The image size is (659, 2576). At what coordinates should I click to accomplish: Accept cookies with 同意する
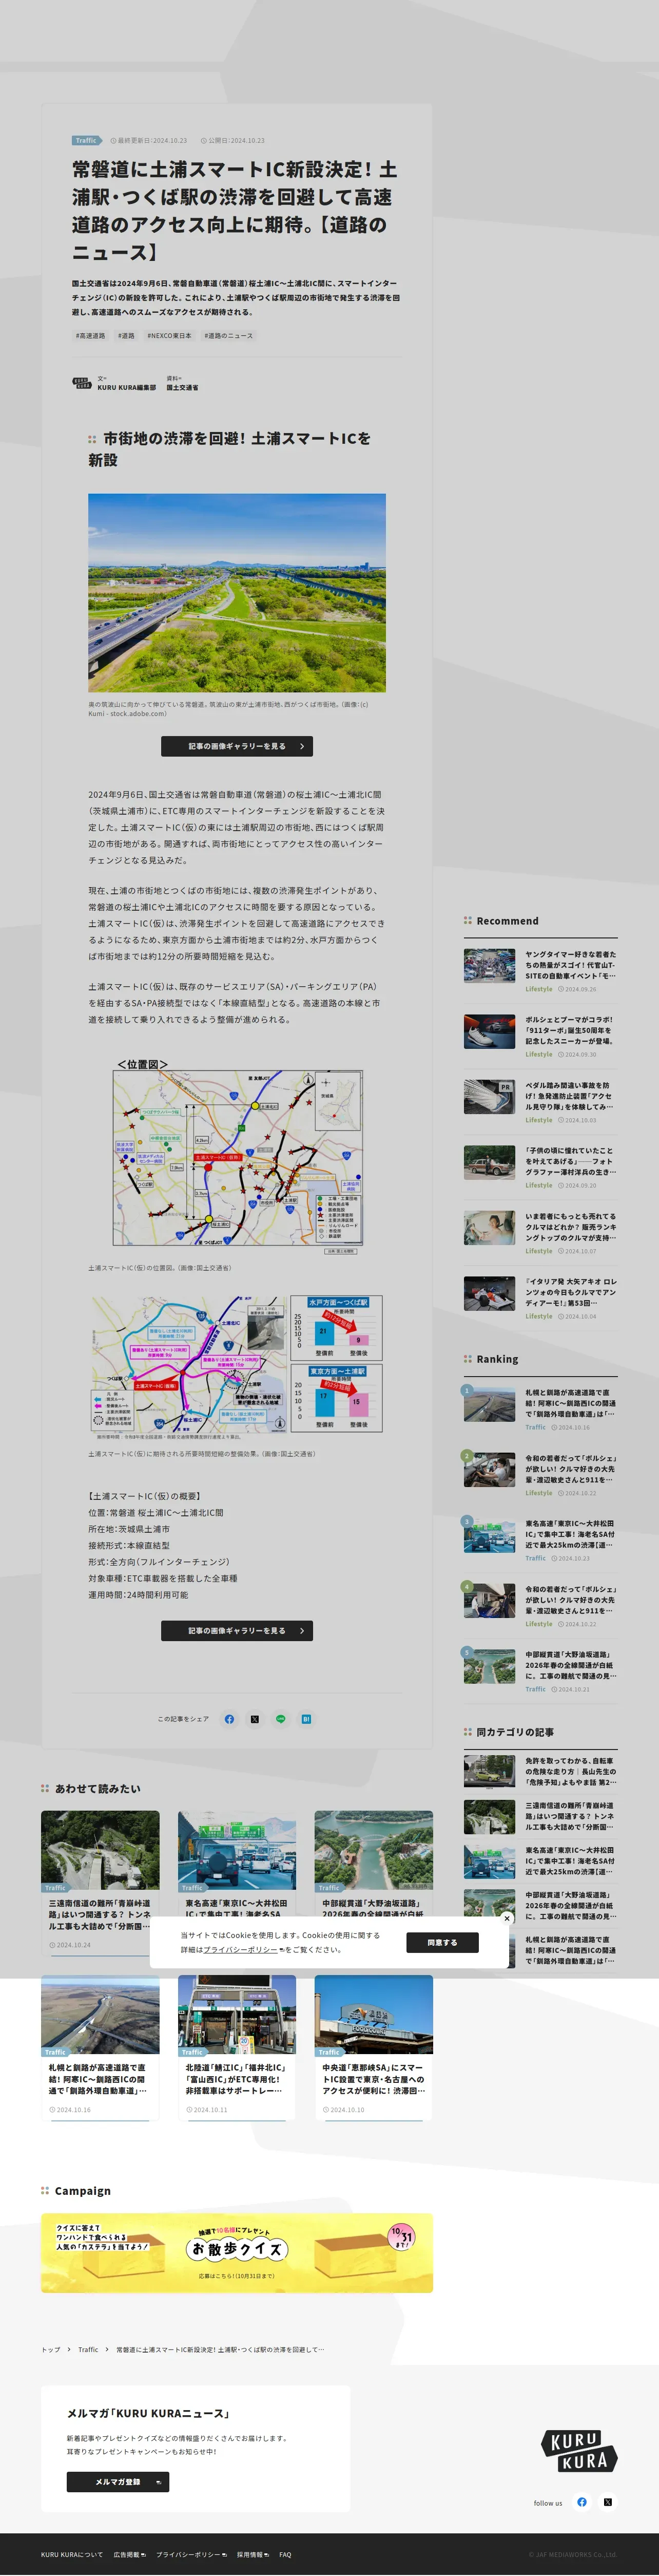[x=442, y=1942]
